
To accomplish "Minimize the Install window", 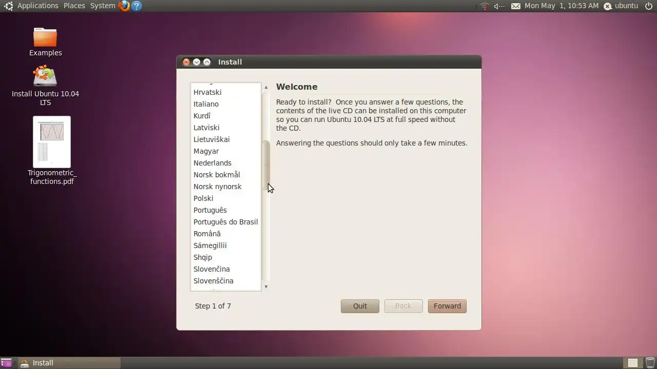I will click(x=197, y=62).
